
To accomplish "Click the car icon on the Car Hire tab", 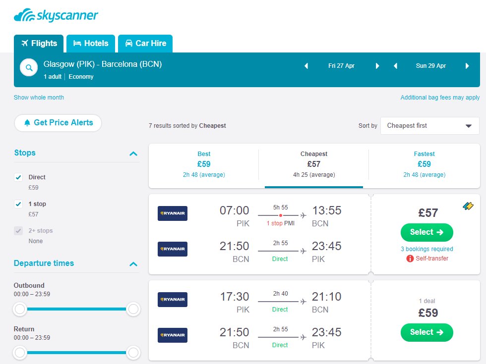I will coord(129,43).
